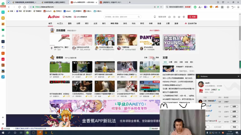Viewport: 241px width, 135px height.
Task: Select the 综合 tab under 文章 section
Action: (165, 62)
